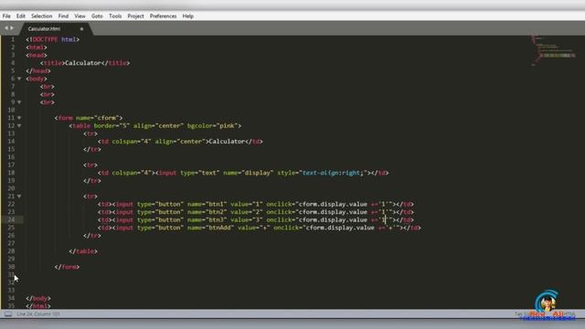Open the Preferences menu
The height and width of the screenshot is (329, 585).
point(163,16)
